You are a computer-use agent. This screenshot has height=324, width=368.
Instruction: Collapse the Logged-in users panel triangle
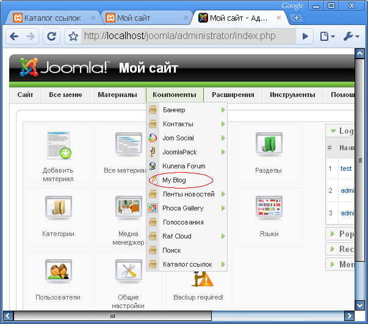[333, 131]
